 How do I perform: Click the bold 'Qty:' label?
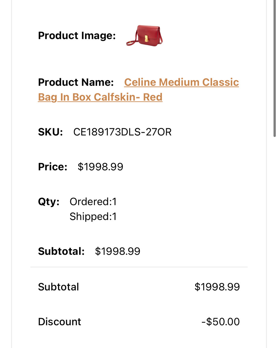(49, 202)
